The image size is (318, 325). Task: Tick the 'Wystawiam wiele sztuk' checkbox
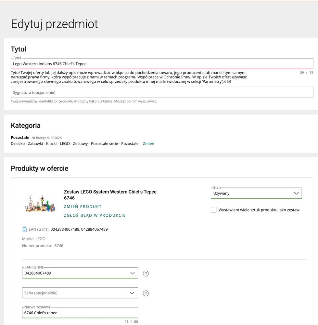point(213,210)
